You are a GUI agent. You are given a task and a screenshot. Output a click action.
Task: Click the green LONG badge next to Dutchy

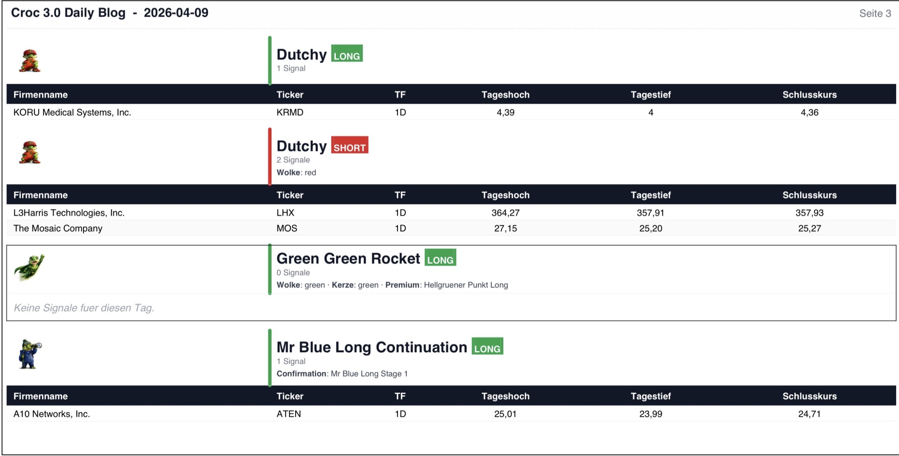(x=347, y=54)
